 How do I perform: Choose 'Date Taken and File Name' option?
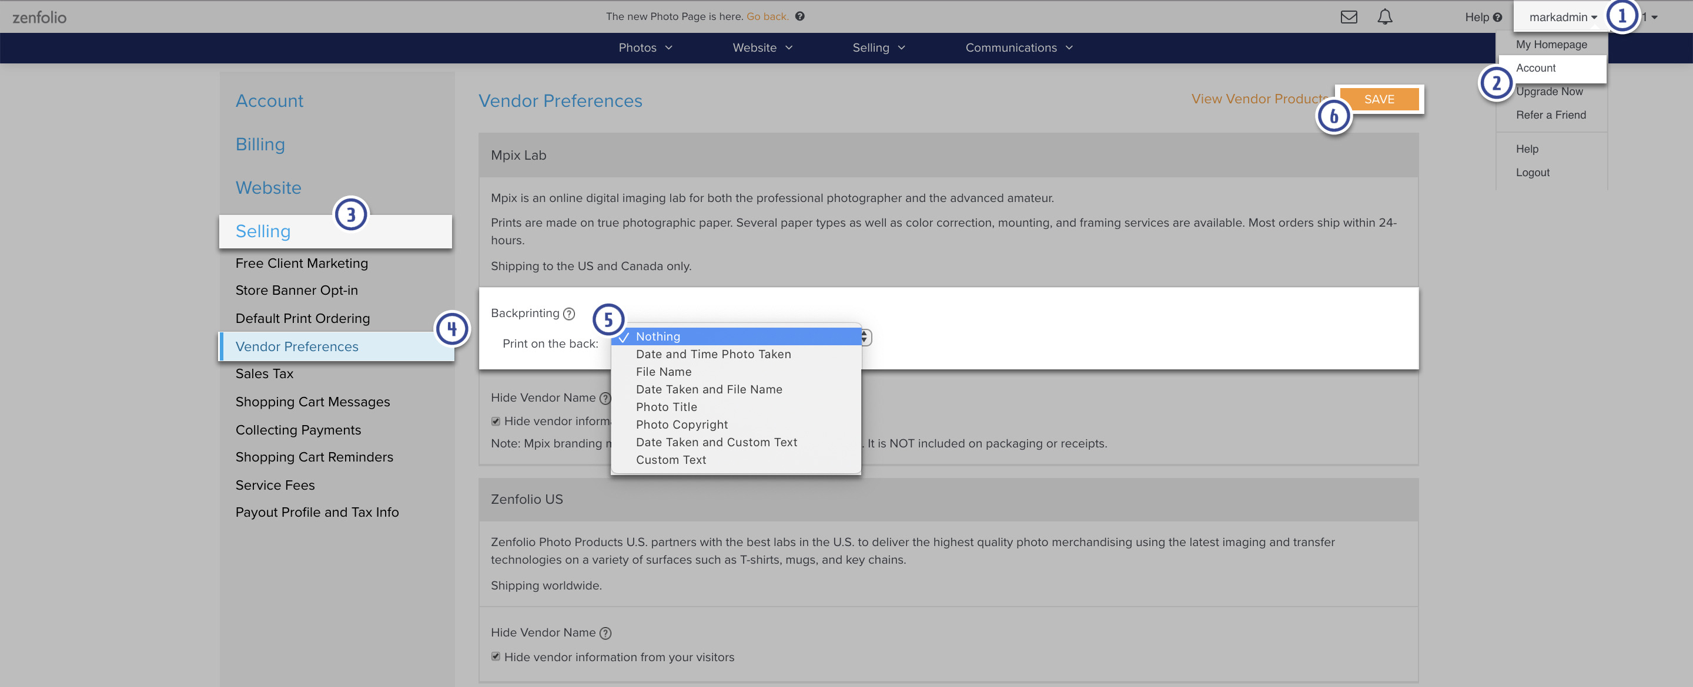pos(736,389)
